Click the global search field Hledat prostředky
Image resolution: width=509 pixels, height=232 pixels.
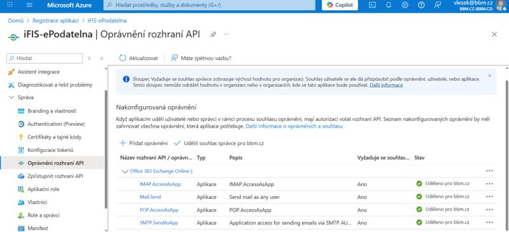[209, 5]
